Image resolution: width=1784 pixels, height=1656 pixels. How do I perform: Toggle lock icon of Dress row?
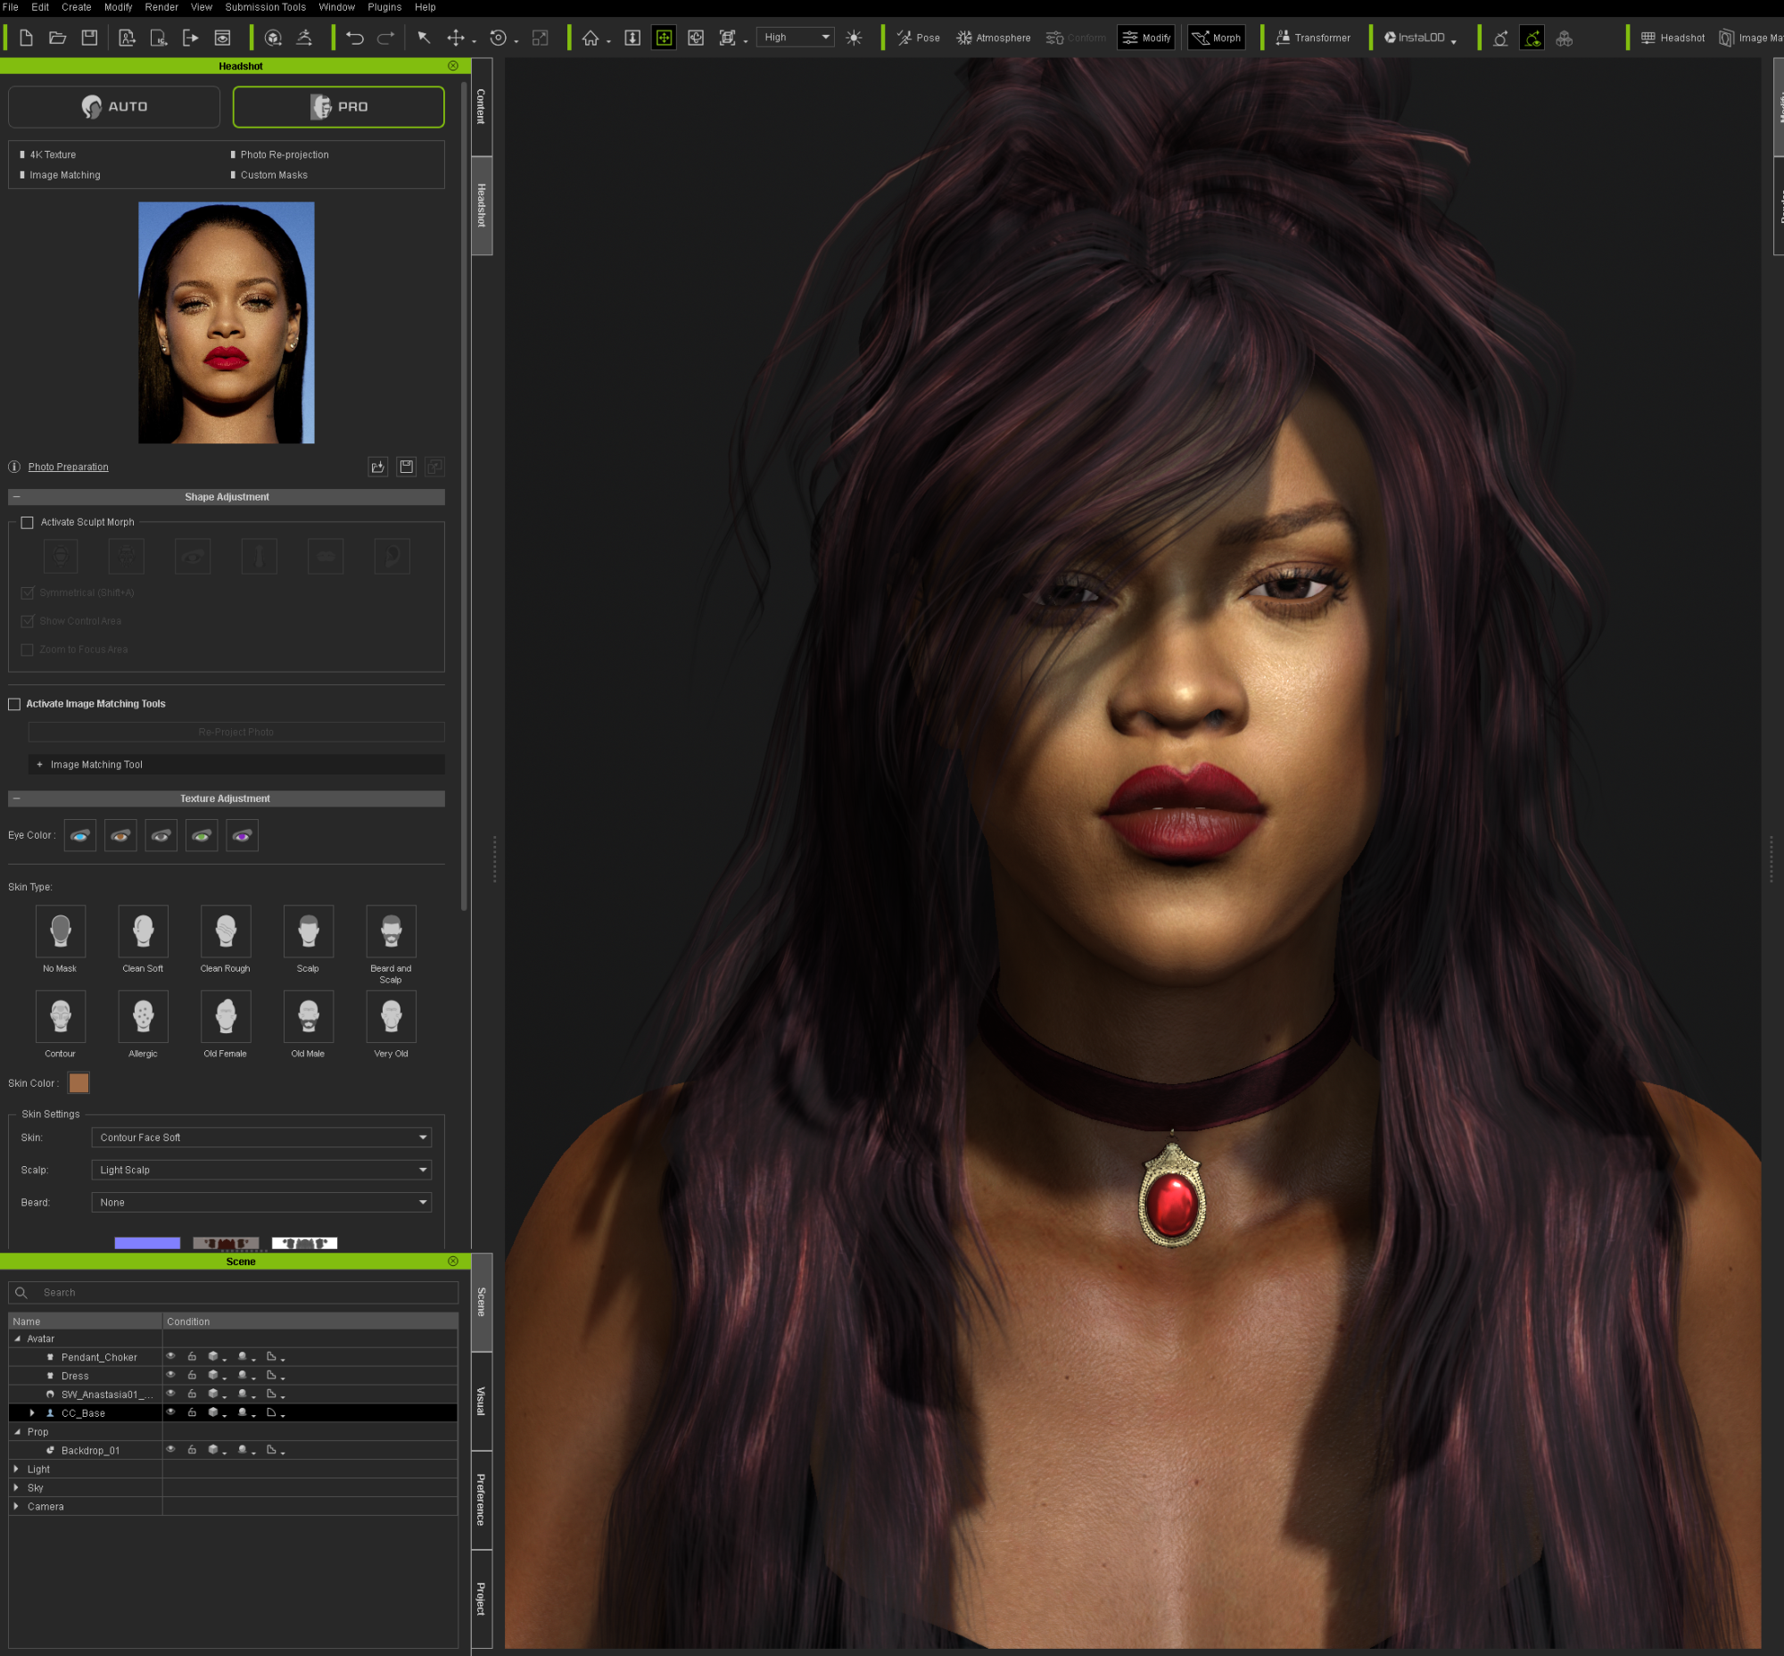pyautogui.click(x=192, y=1376)
